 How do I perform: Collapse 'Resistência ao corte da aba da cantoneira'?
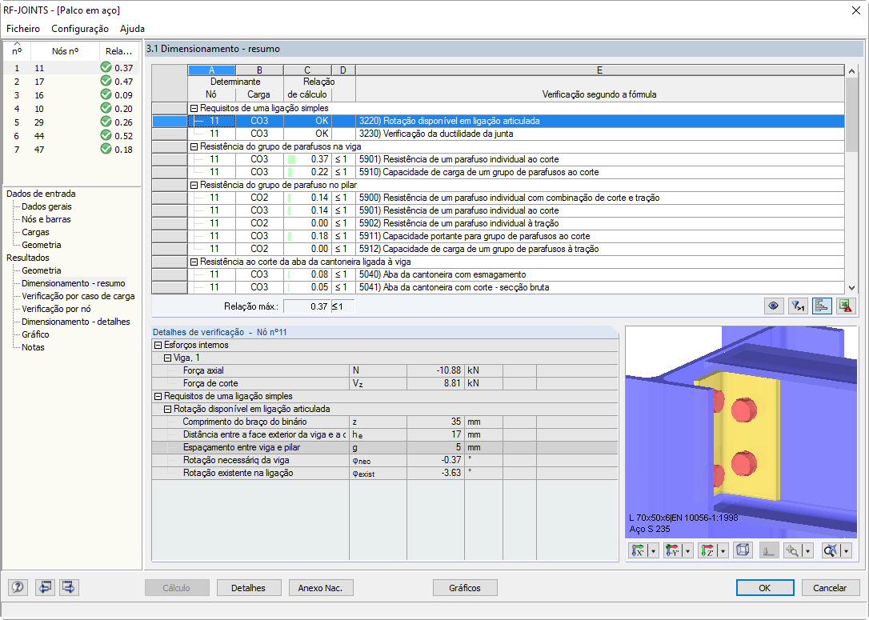coord(194,262)
